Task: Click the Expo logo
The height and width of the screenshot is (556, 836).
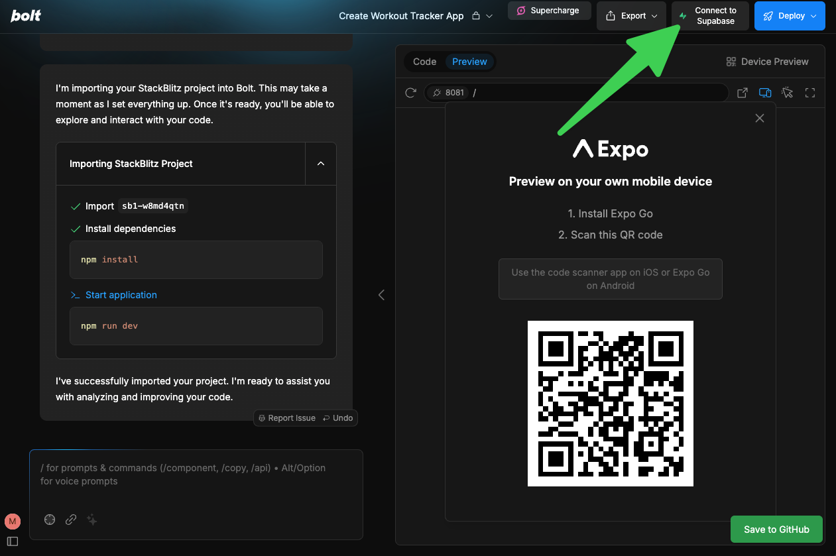Action: 611,149
